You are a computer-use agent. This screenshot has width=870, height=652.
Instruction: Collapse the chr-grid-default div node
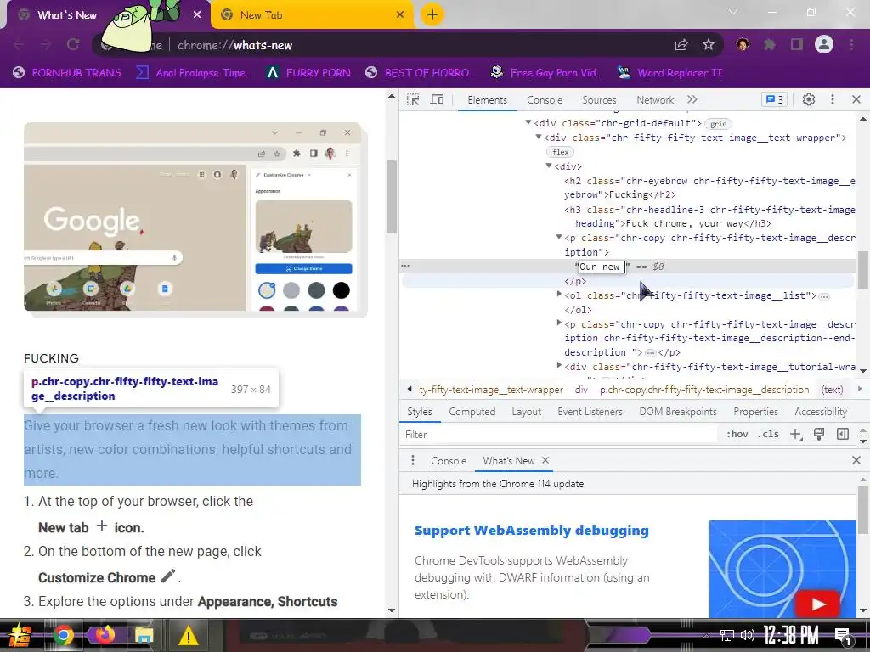coord(528,122)
